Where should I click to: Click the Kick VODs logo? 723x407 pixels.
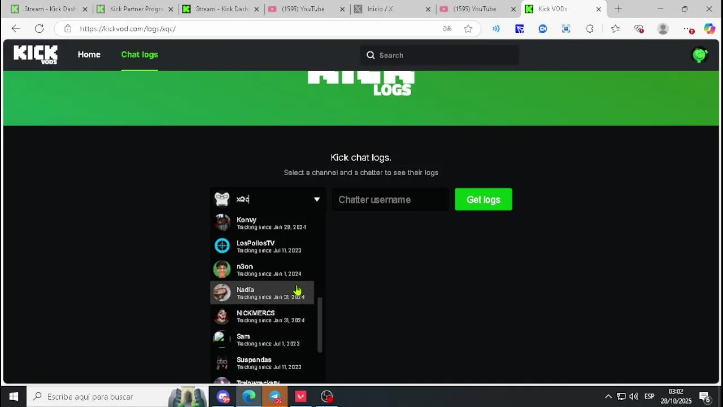[35, 55]
